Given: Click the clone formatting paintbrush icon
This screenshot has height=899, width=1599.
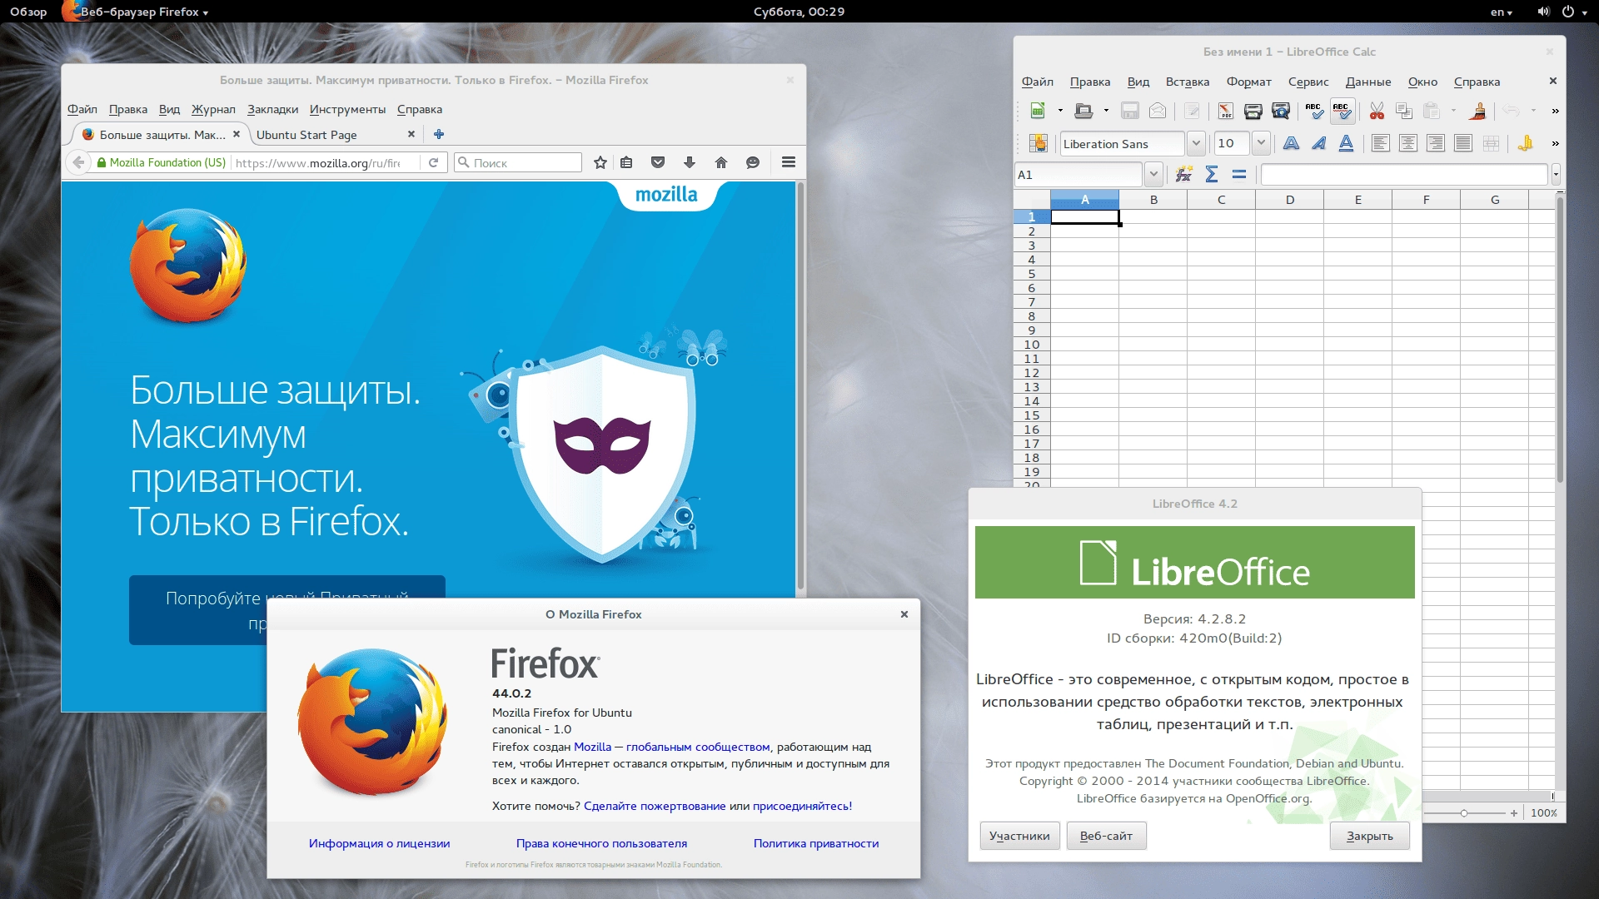Looking at the screenshot, I should point(1478,111).
